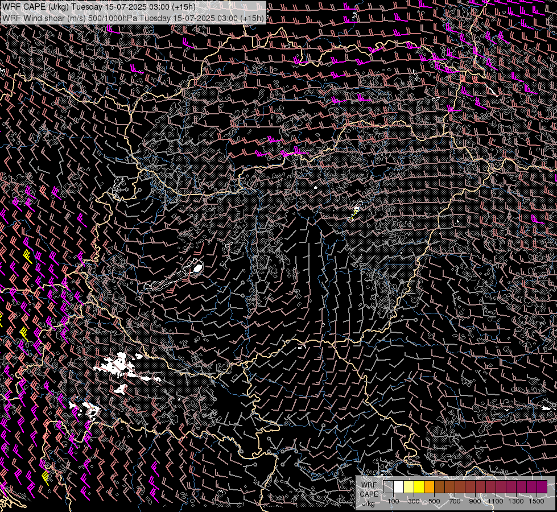The width and height of the screenshot is (557, 512).
Task: Click the 'WRF' label in the legend
Action: [x=369, y=485]
